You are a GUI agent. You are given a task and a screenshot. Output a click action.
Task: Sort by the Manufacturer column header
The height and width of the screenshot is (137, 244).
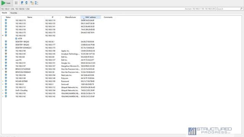point(71,17)
